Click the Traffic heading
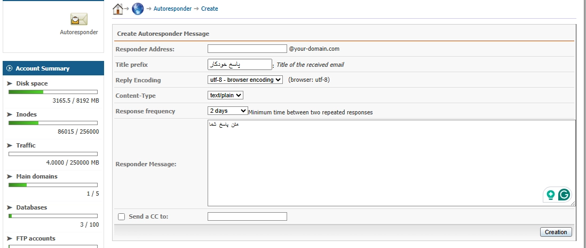The width and height of the screenshot is (586, 248). click(26, 145)
